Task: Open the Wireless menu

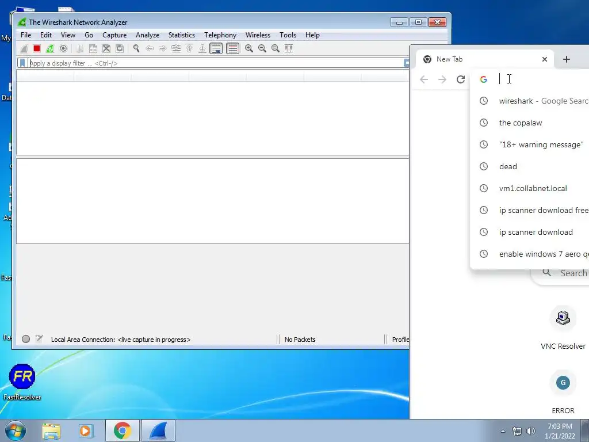Action: [x=258, y=35]
